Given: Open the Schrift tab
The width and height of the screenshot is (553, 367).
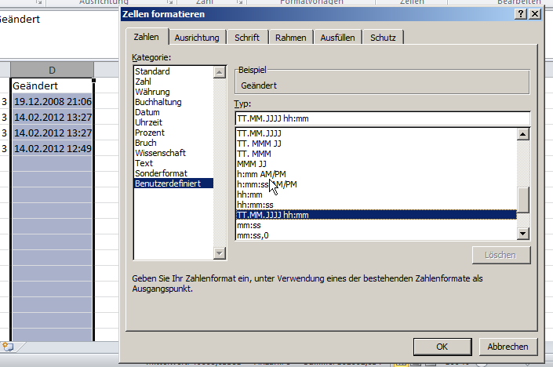Looking at the screenshot, I should tap(247, 38).
